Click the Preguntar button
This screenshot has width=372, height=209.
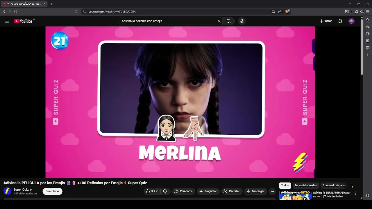(x=208, y=191)
